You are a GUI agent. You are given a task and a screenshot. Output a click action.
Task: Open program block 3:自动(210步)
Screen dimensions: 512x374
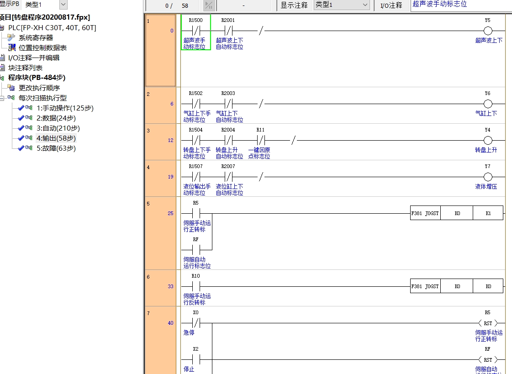pos(58,128)
